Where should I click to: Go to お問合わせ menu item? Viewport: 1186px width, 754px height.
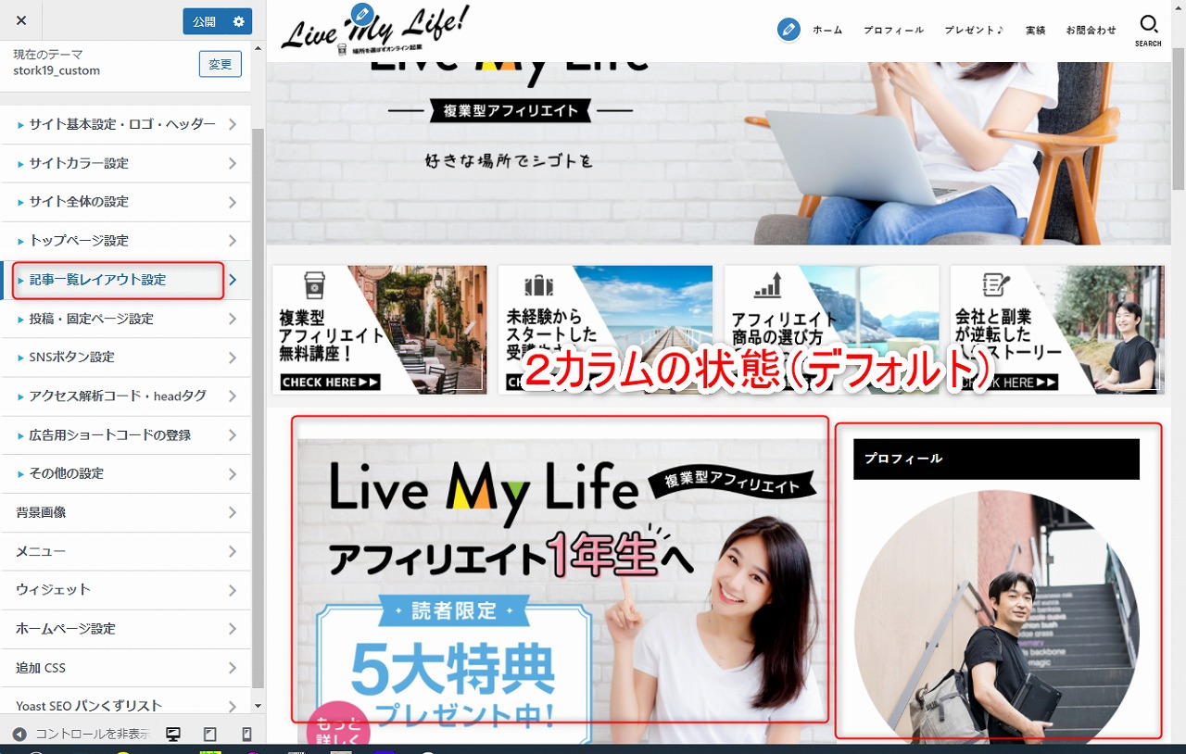click(x=1091, y=30)
